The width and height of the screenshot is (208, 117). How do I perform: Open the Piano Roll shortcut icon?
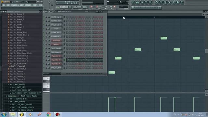click(142, 2)
